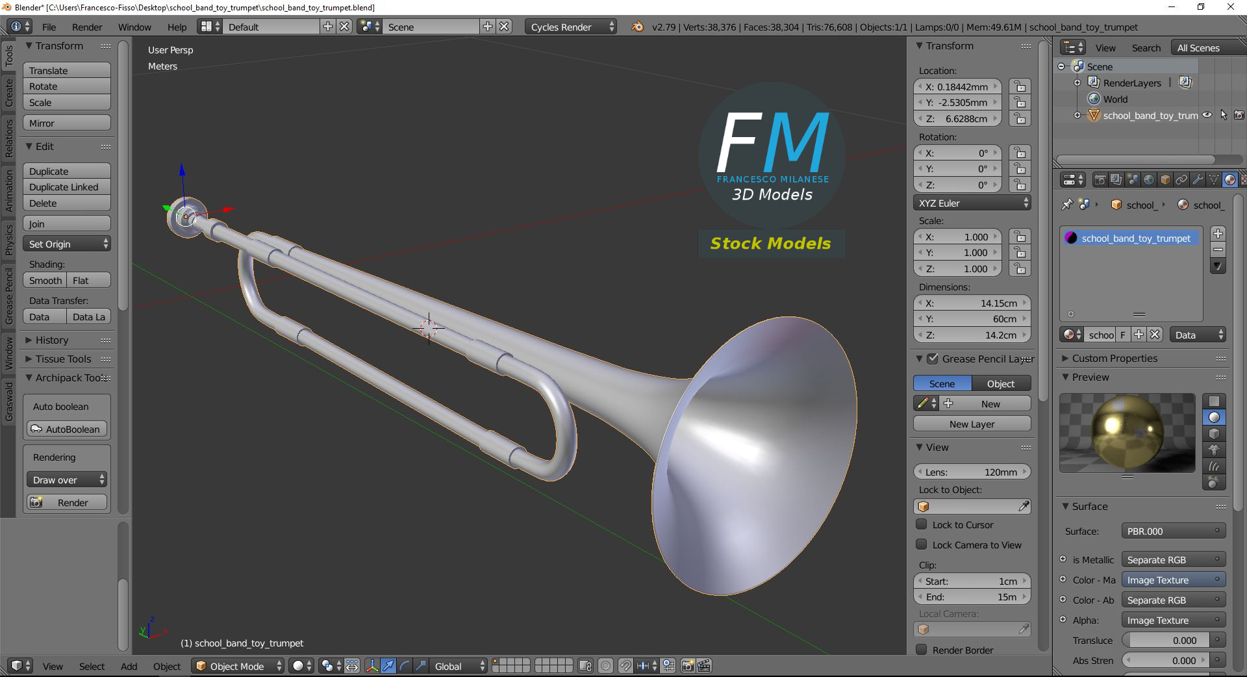Open the Constraints chain-link tab
This screenshot has height=677, width=1247.
pyautogui.click(x=1181, y=180)
